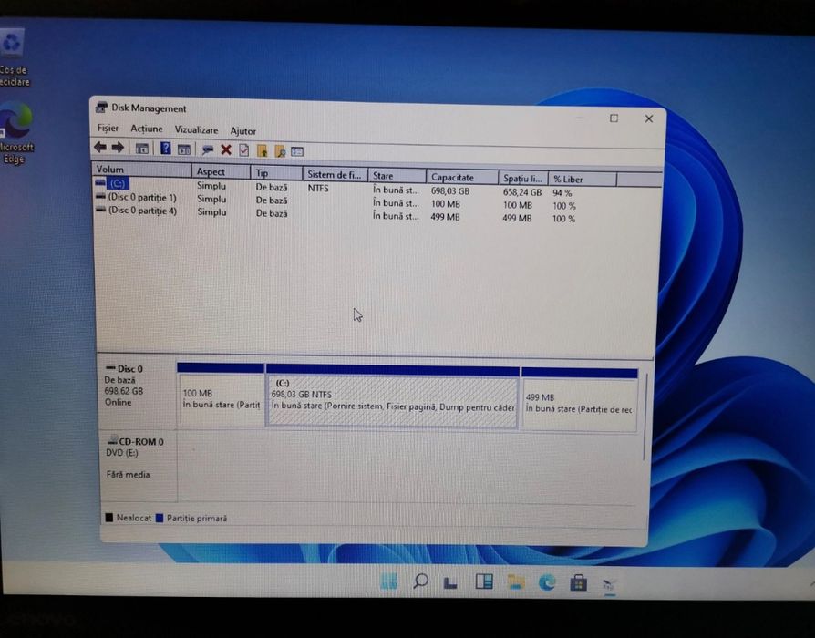
Task: Click the Back arrow in Disk Management toolbar
Action: (x=99, y=148)
